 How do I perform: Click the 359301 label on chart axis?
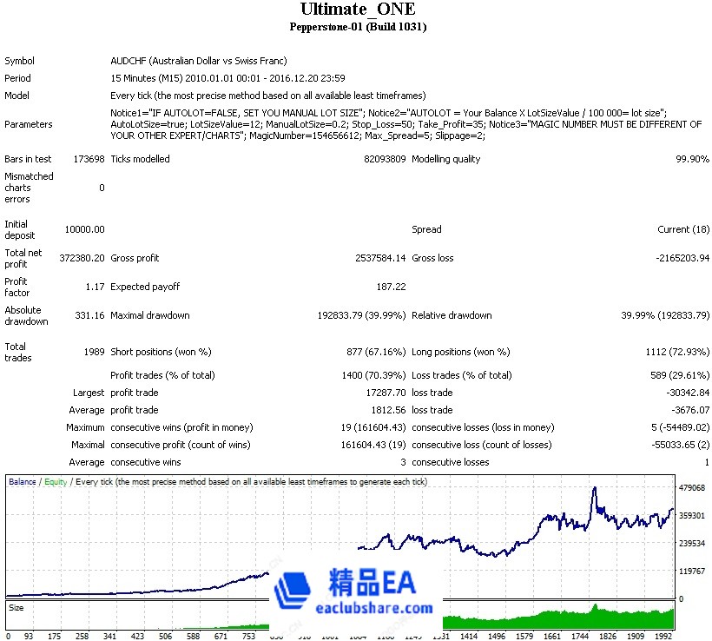point(694,516)
